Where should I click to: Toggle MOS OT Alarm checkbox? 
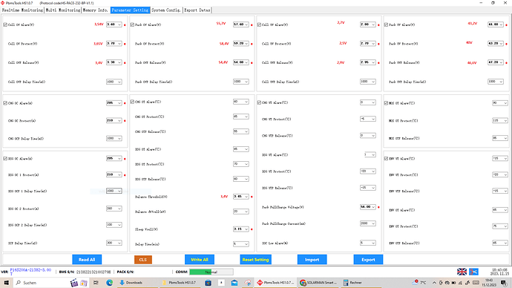pyautogui.click(x=387, y=103)
